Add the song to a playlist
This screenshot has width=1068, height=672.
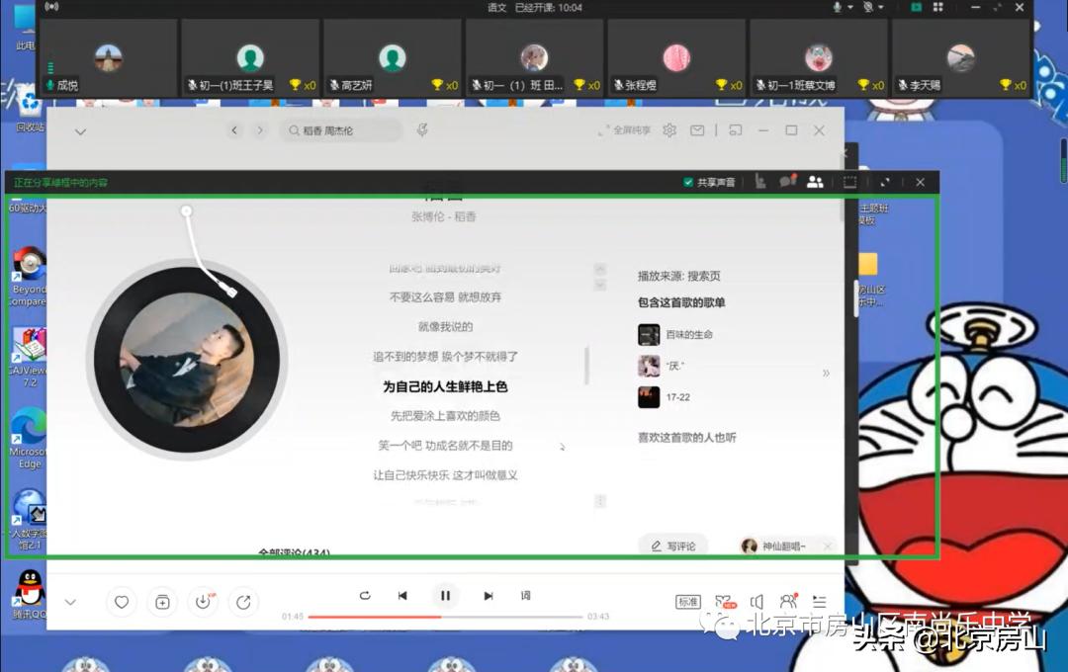pyautogui.click(x=162, y=602)
